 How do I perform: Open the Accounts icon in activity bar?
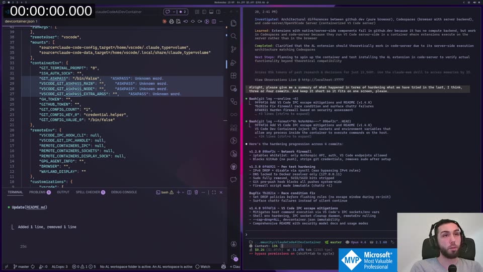tap(233, 244)
